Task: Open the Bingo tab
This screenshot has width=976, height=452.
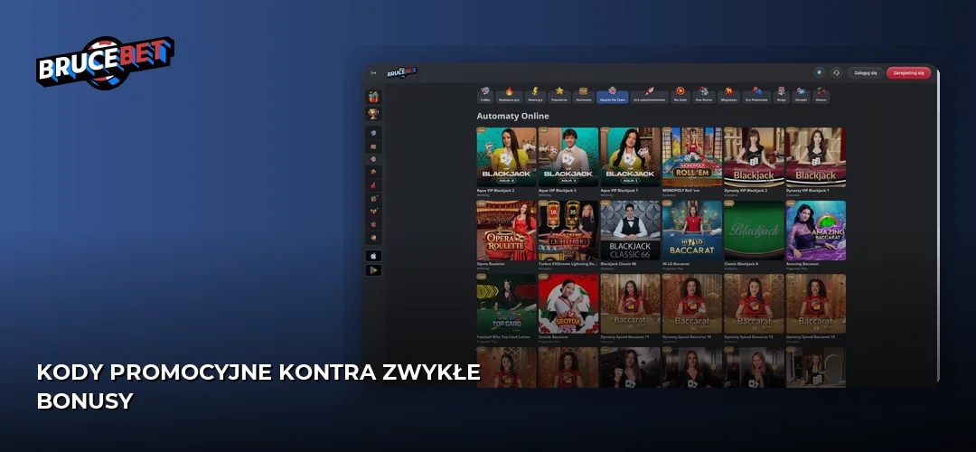Action: click(x=781, y=95)
